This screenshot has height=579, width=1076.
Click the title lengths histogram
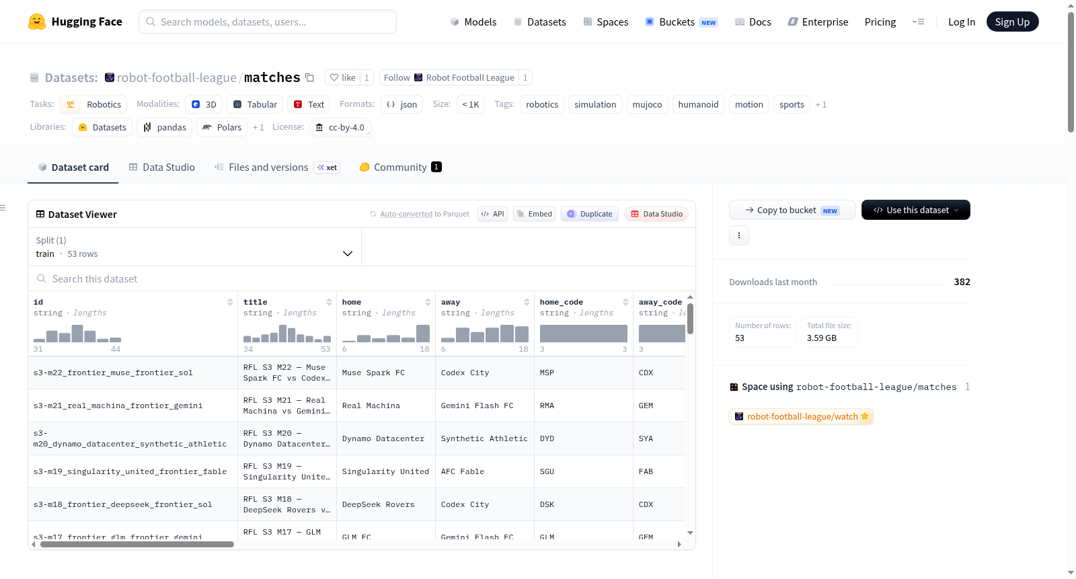click(287, 334)
